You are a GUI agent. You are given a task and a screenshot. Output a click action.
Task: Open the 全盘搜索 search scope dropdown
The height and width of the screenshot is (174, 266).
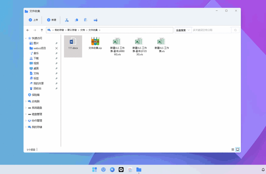183,30
